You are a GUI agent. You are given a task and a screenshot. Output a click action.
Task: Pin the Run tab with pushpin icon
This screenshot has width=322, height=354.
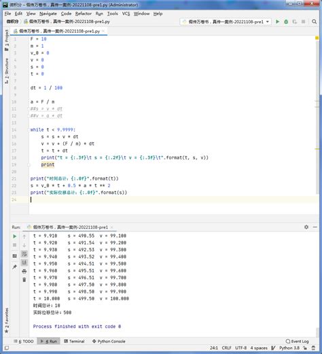15,267
